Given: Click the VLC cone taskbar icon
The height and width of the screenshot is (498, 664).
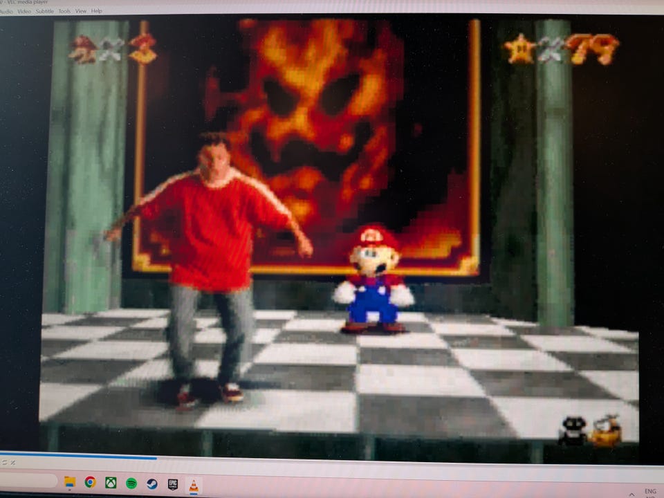Looking at the screenshot, I should click(x=194, y=486).
